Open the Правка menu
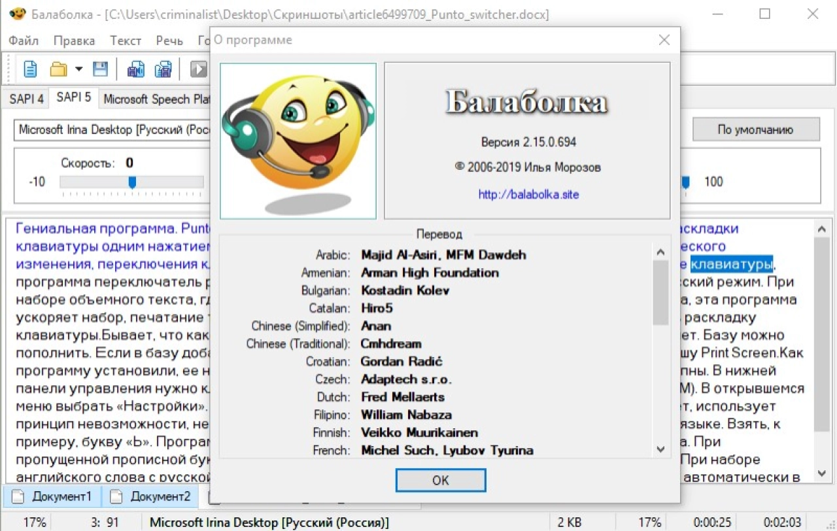Screen dimensions: 837x531 click(74, 41)
